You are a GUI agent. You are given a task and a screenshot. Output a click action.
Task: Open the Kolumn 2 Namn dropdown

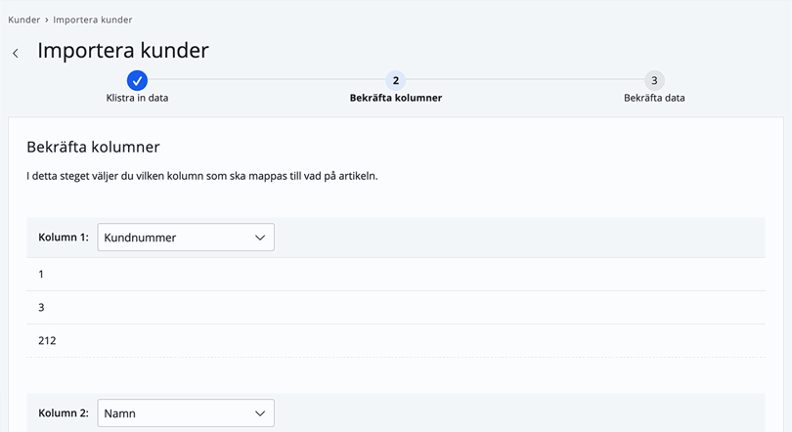186,413
